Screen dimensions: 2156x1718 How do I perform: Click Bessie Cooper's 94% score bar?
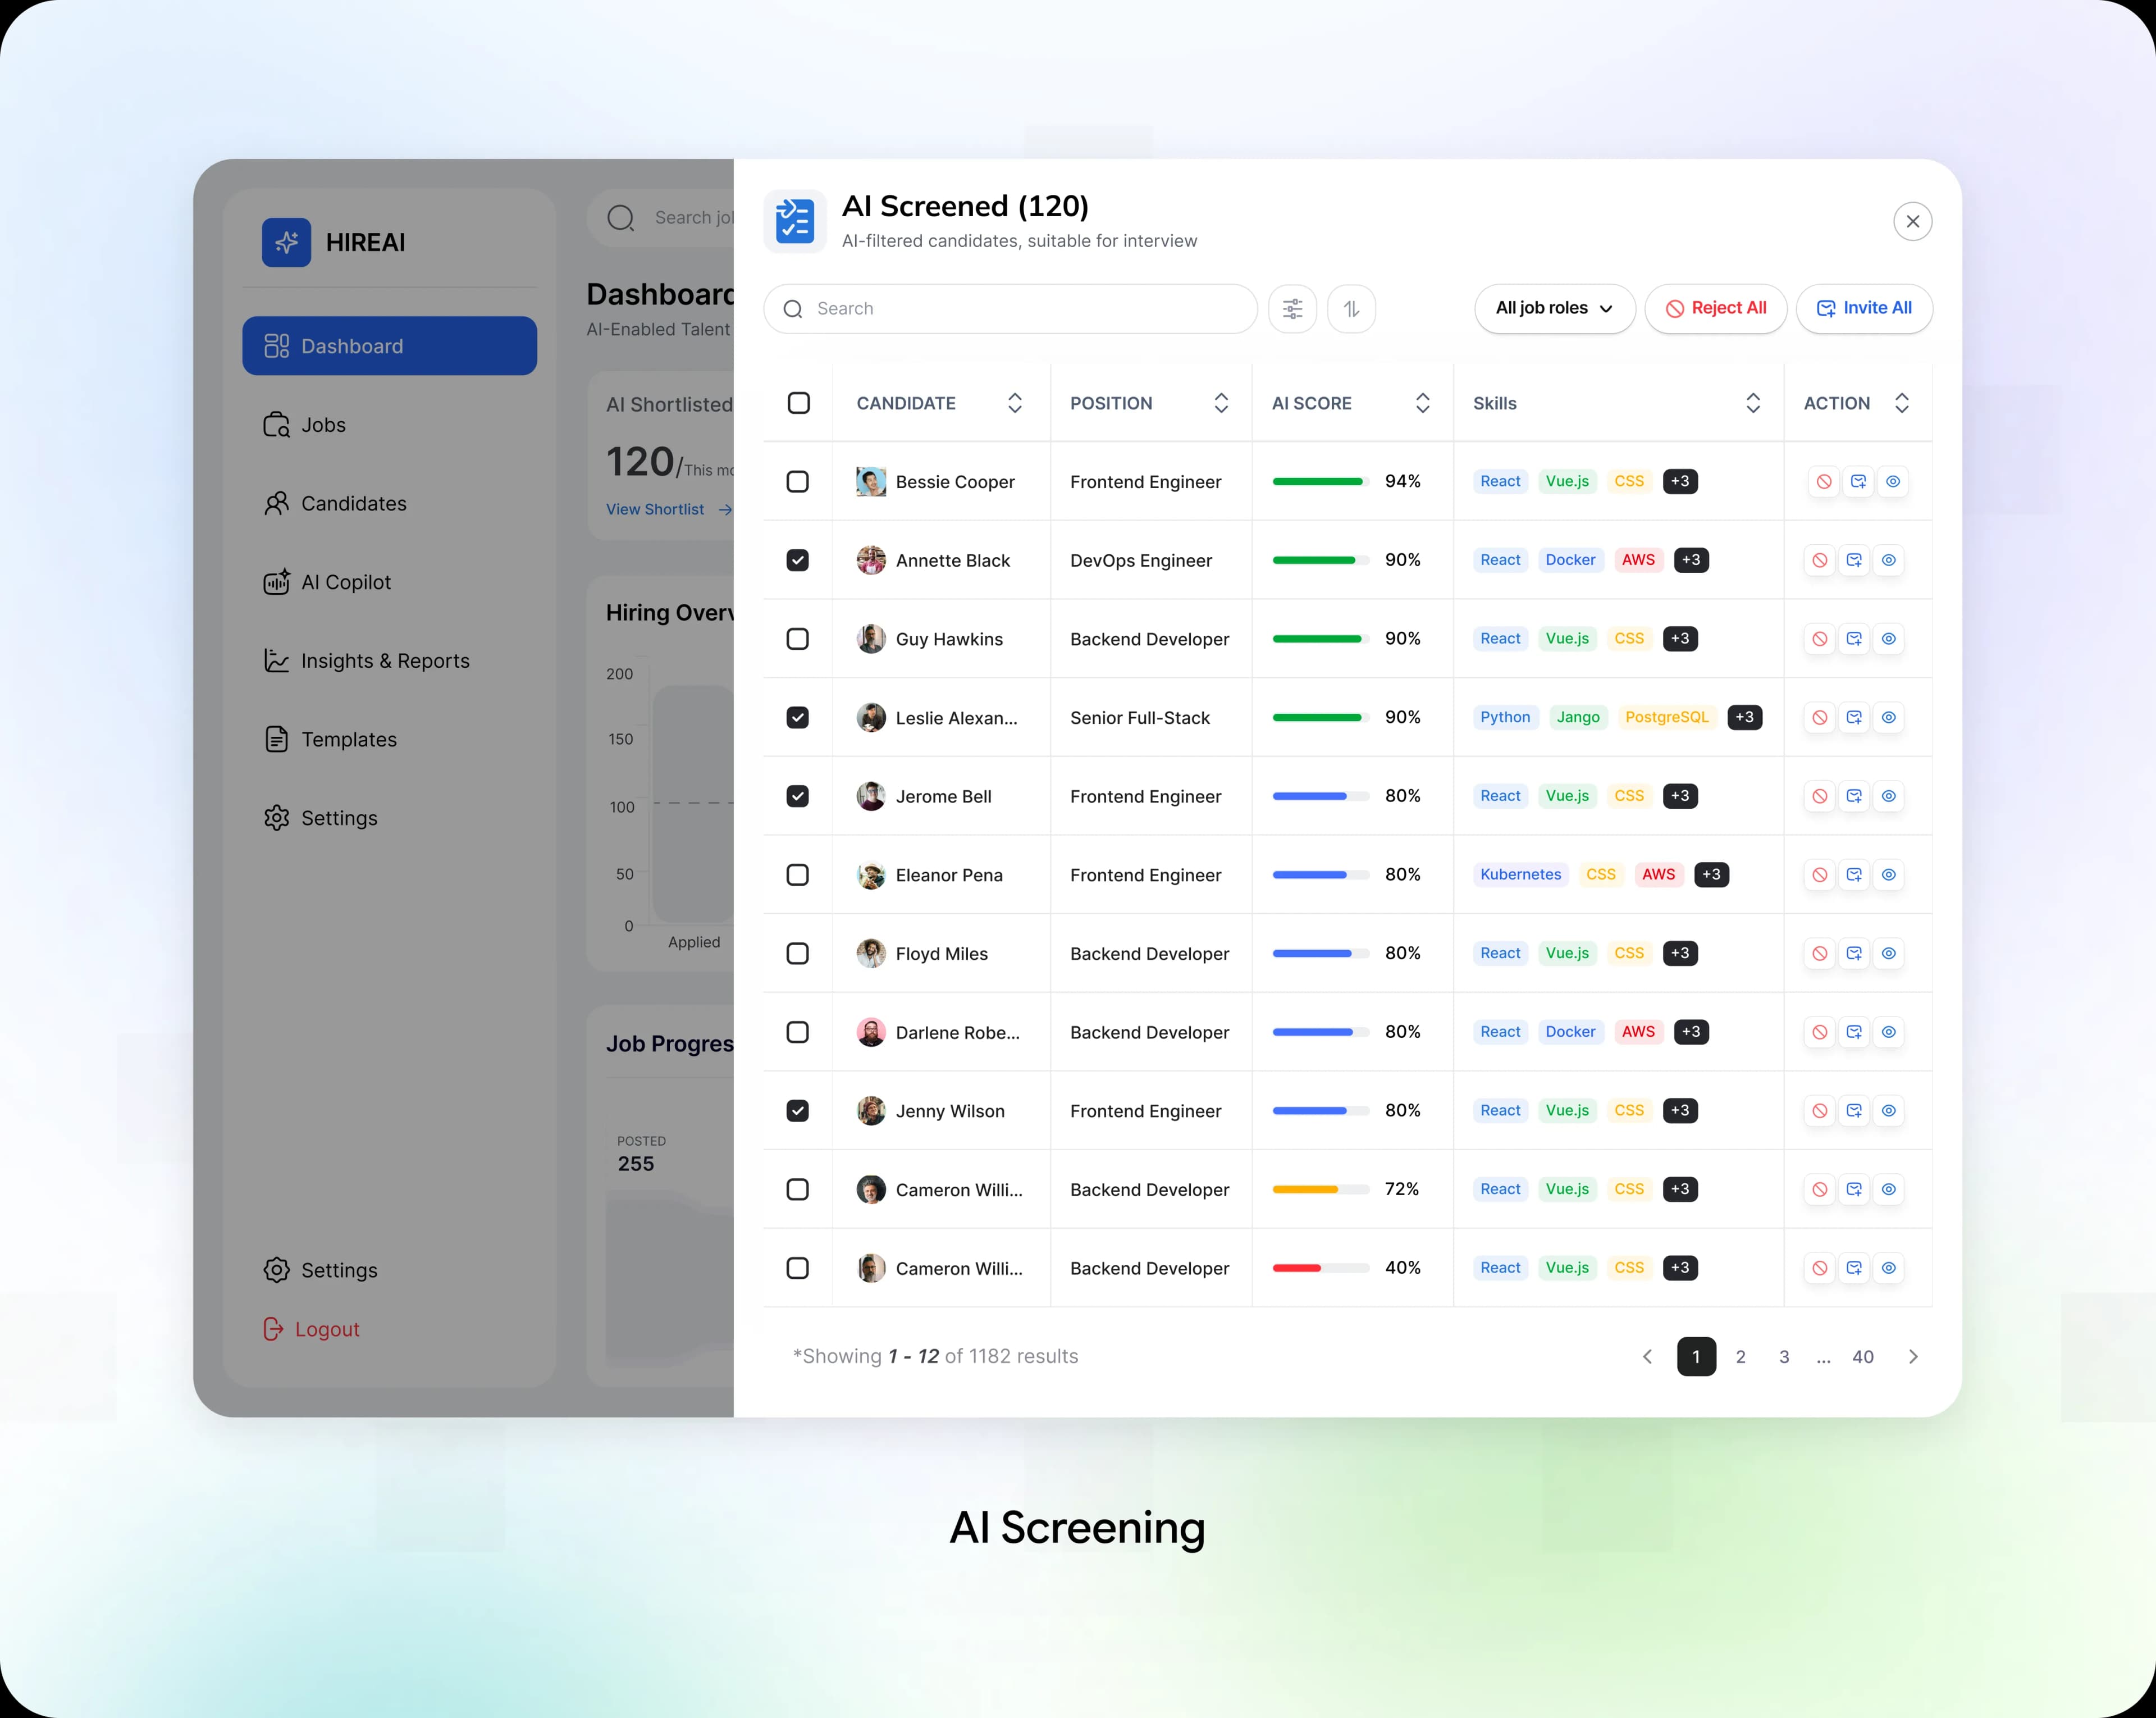(x=1320, y=482)
